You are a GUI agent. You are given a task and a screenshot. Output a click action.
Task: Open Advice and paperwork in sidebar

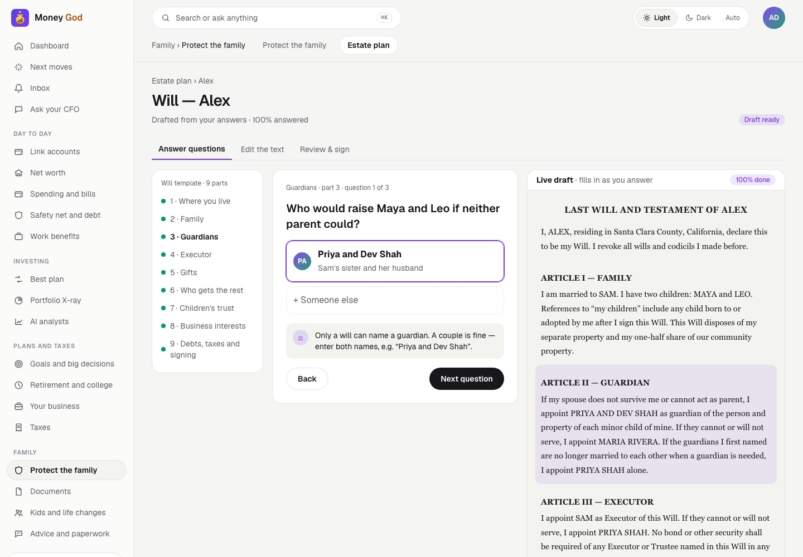[x=67, y=534]
